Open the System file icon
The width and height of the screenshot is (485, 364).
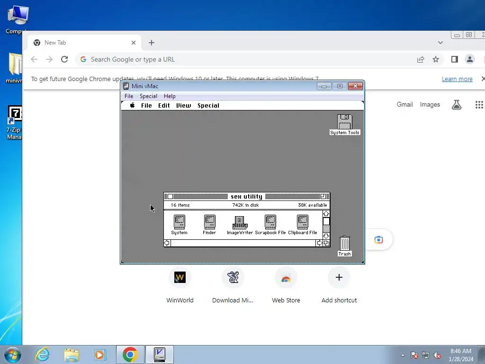[x=179, y=222]
